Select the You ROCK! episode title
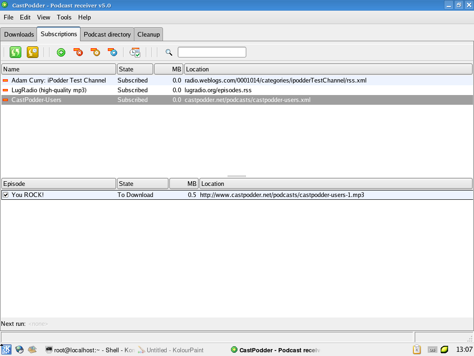474x356 pixels. coord(27,195)
